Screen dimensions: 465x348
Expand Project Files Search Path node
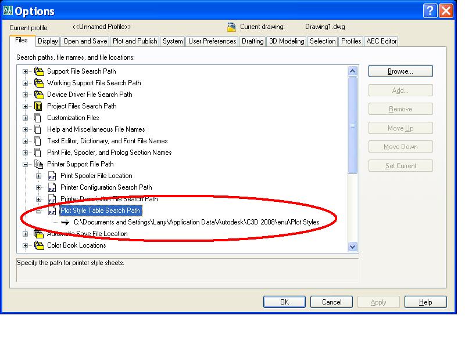pyautogui.click(x=25, y=106)
